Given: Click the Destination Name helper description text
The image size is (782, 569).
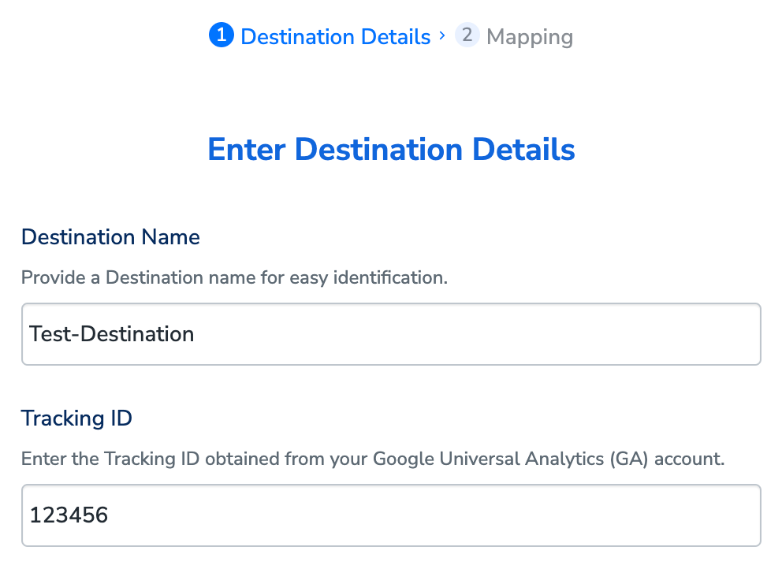Looking at the screenshot, I should click(x=234, y=278).
